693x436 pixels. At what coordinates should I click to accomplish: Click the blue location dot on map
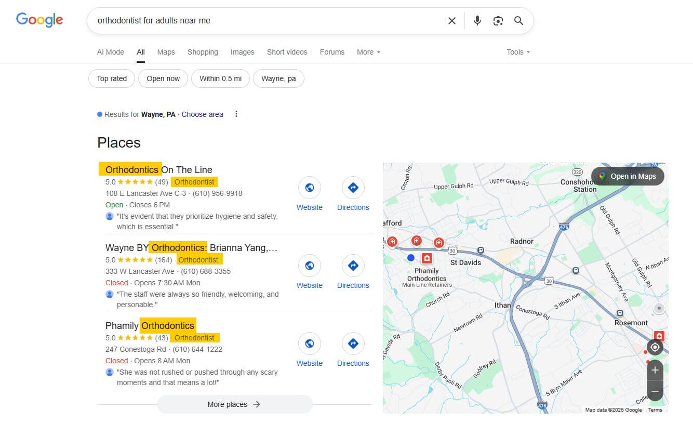tap(411, 258)
